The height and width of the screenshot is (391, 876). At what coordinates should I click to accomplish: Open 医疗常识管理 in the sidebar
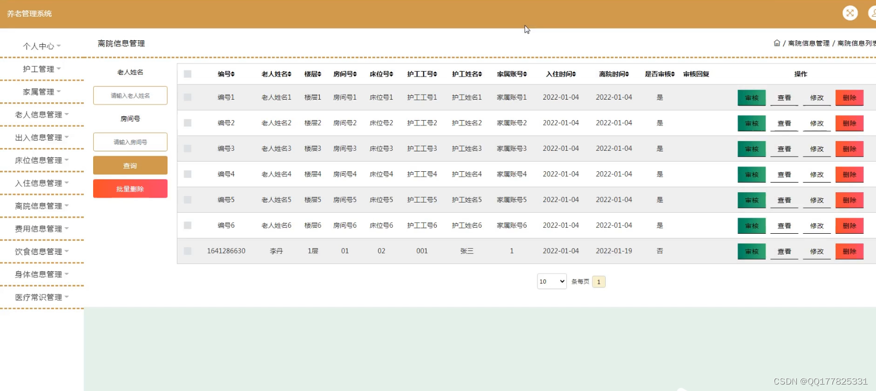click(x=41, y=297)
